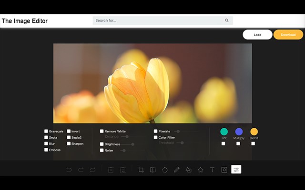Pick the green Tint color swatch
Image resolution: width=305 pixels, height=190 pixels.
coord(224,132)
